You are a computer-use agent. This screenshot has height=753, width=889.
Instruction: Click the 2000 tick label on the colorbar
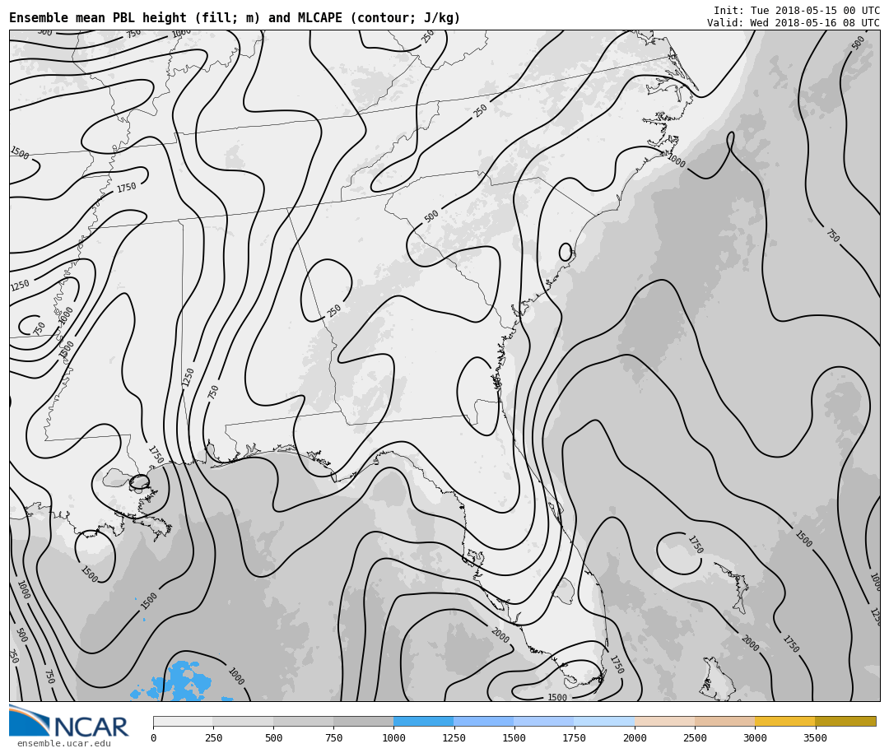tap(635, 738)
